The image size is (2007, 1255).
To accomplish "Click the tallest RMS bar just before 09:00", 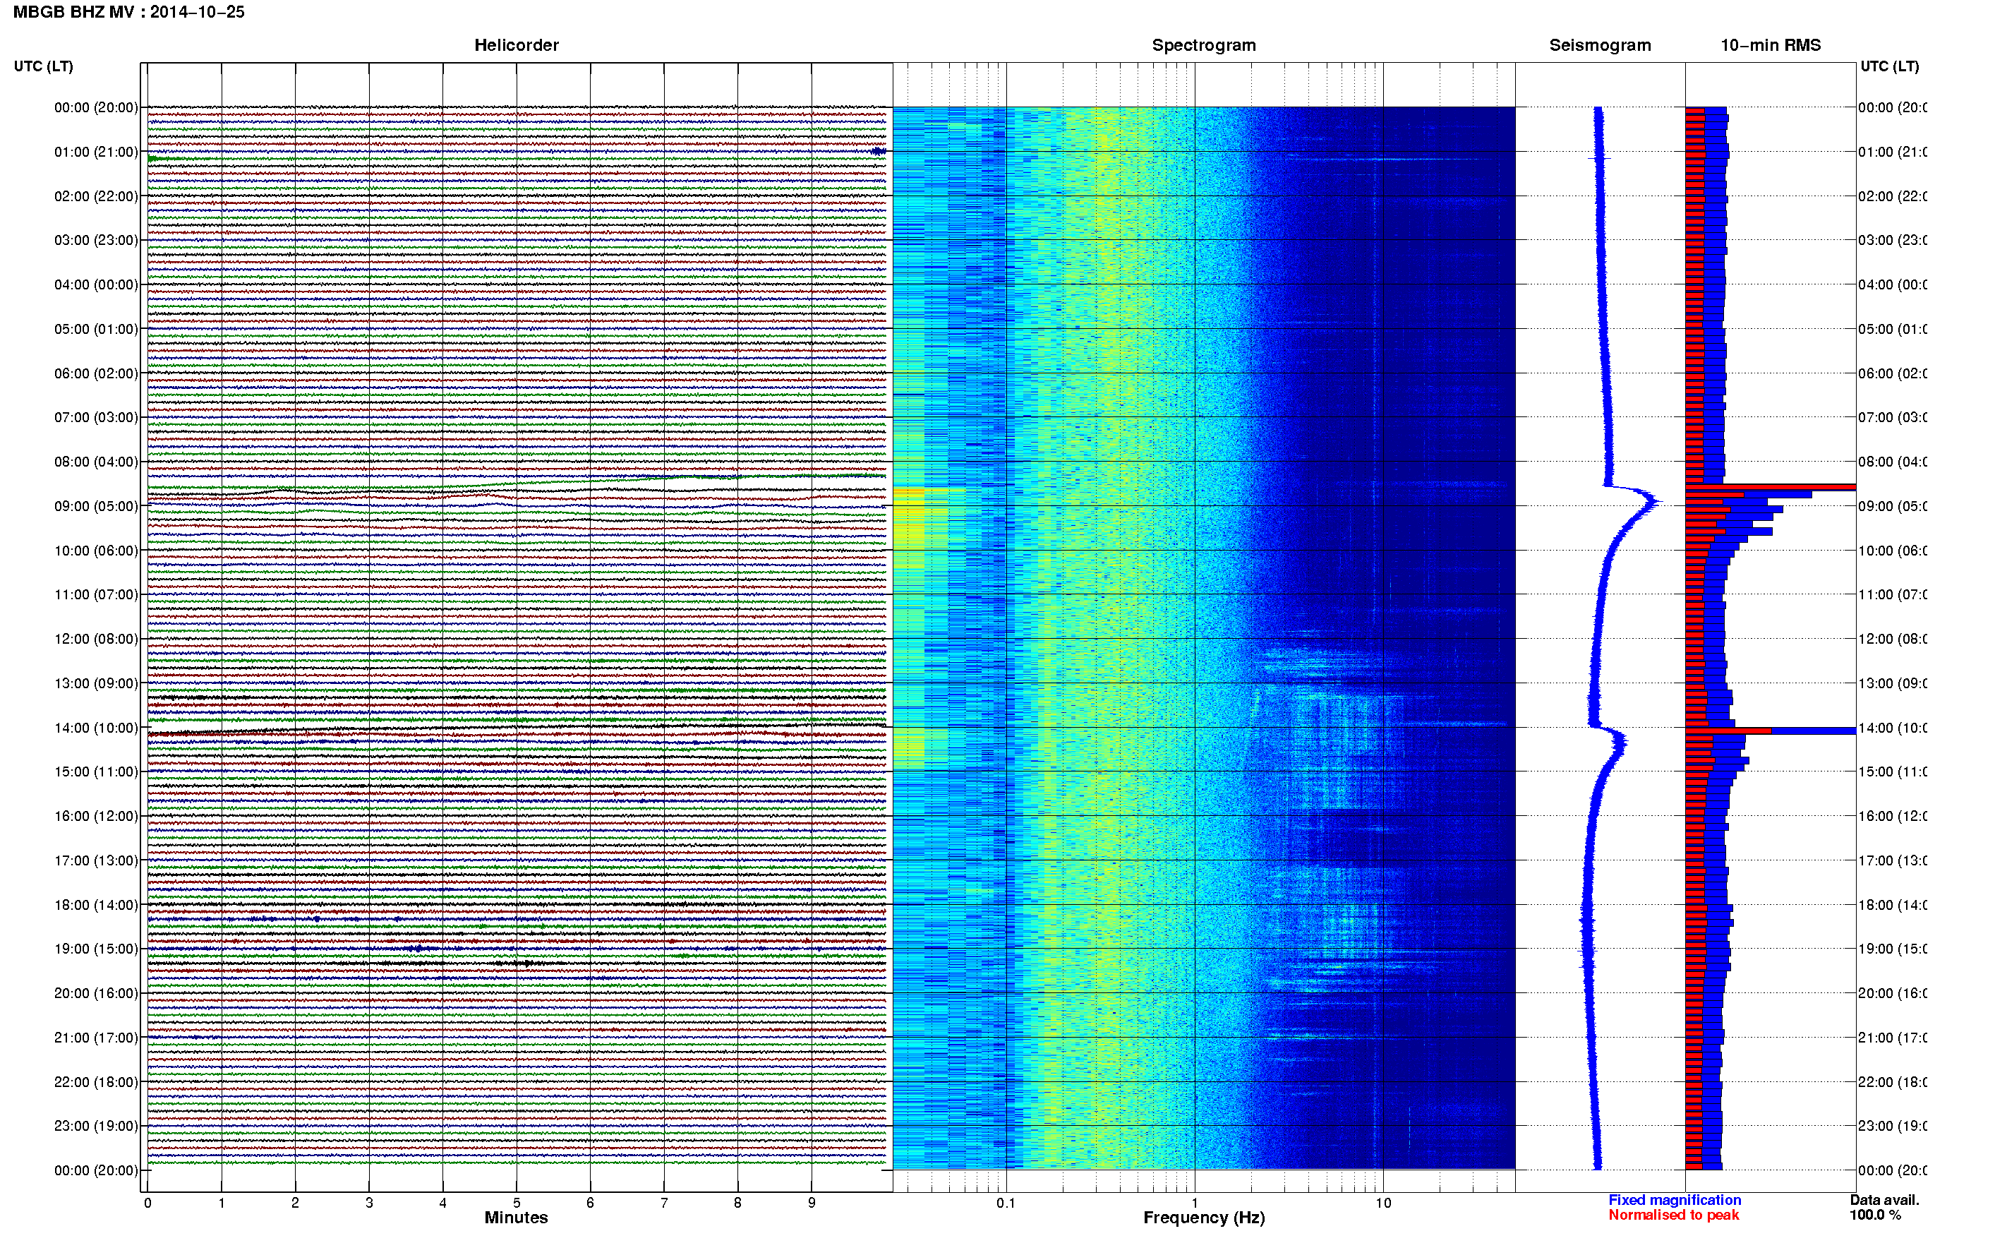I will (x=1771, y=487).
